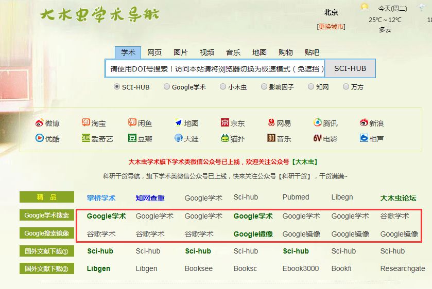Click the 精品 category label
This screenshot has height=289, width=432.
[47, 197]
